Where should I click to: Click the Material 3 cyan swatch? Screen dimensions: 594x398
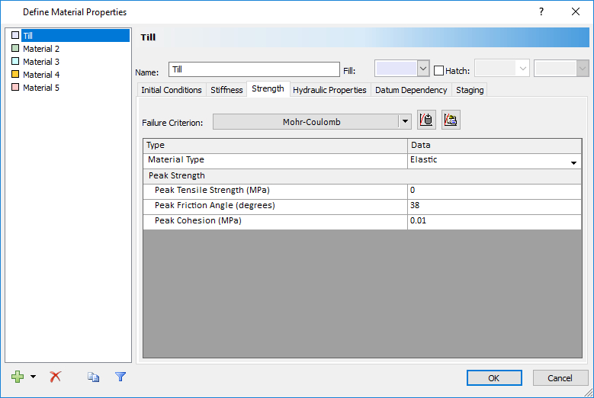(x=15, y=61)
